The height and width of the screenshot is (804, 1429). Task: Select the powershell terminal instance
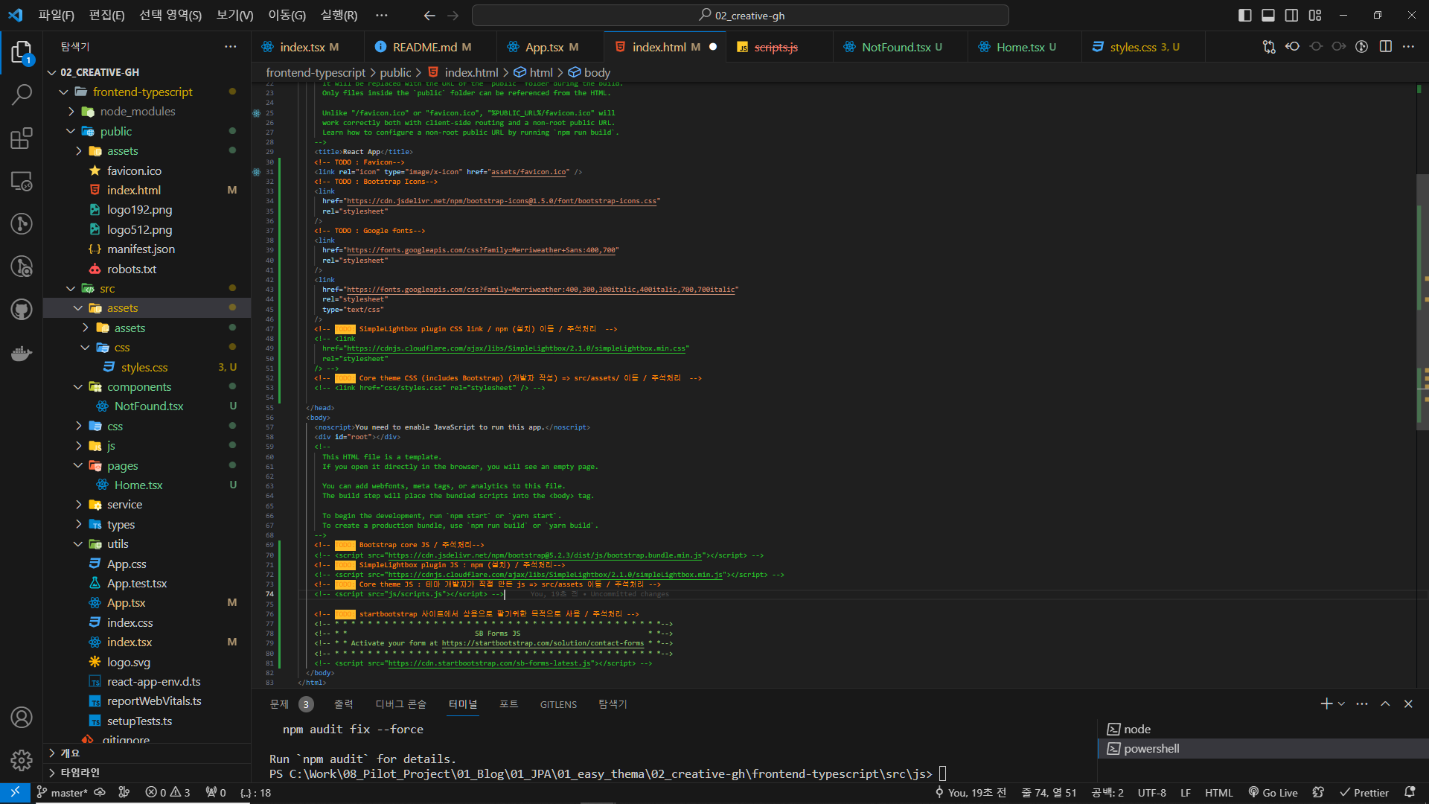(1151, 749)
